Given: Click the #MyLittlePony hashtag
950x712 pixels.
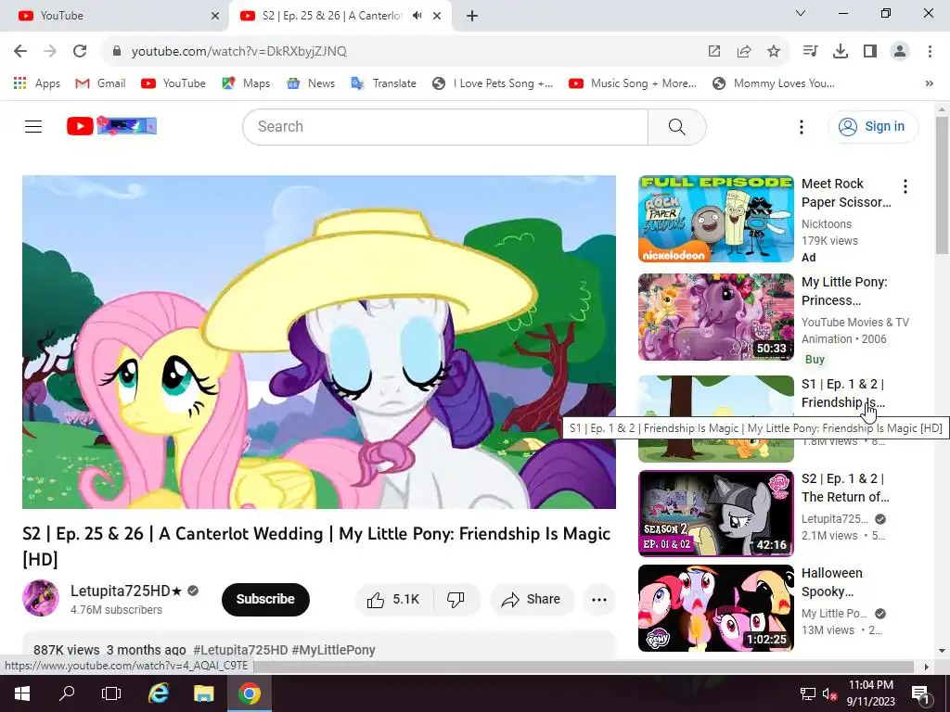Looking at the screenshot, I should coord(333,650).
